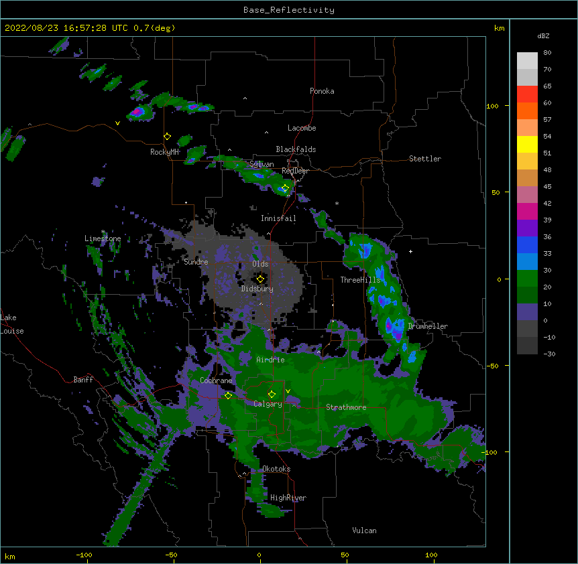Select the HighRiver town label
Viewport: 578px width, 564px height.
click(288, 498)
